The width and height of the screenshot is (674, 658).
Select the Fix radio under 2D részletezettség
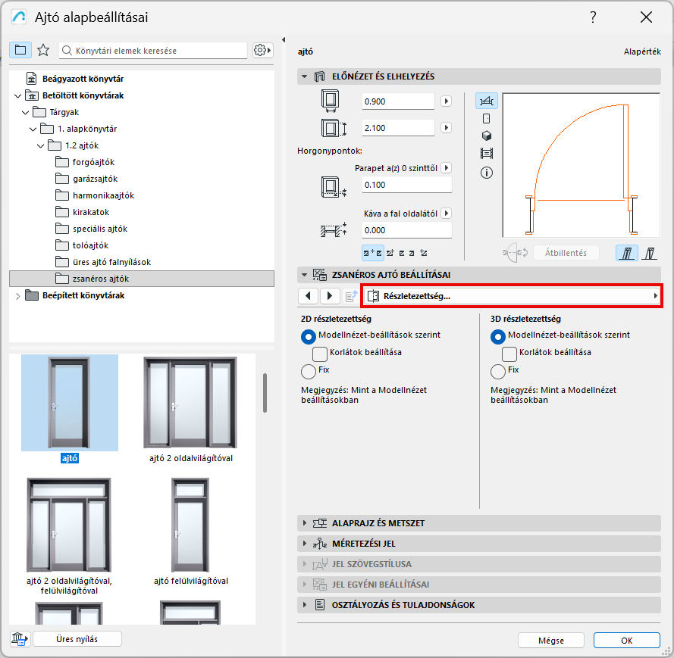tap(309, 371)
